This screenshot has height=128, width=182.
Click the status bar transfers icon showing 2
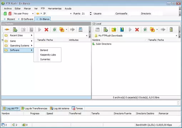(14, 125)
